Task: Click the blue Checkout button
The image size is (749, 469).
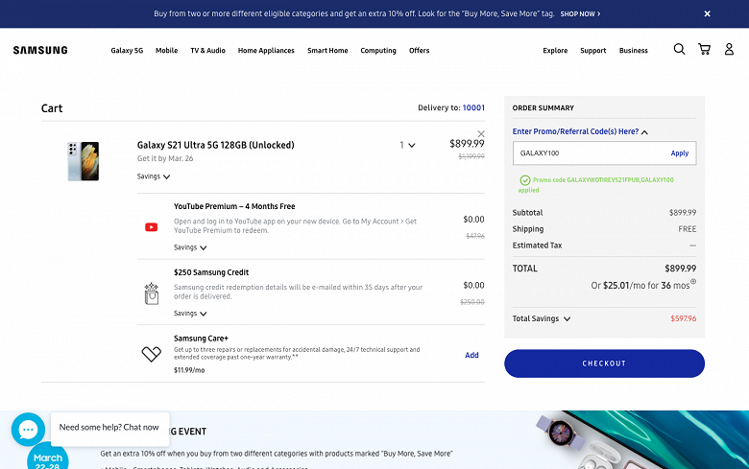Action: [604, 363]
